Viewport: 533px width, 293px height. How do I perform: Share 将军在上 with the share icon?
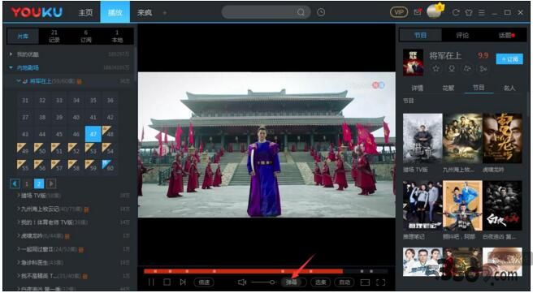467,68
